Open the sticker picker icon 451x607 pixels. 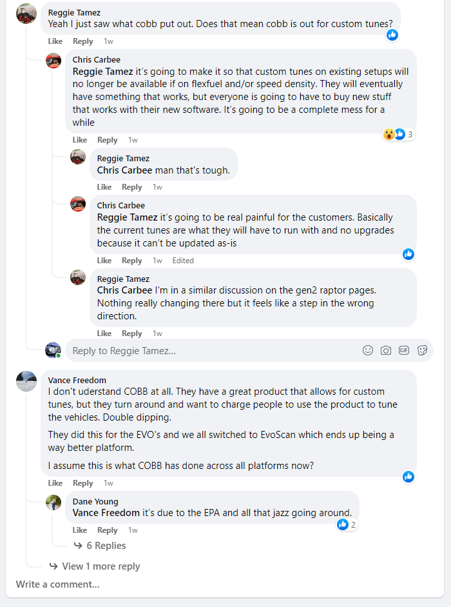coord(423,350)
